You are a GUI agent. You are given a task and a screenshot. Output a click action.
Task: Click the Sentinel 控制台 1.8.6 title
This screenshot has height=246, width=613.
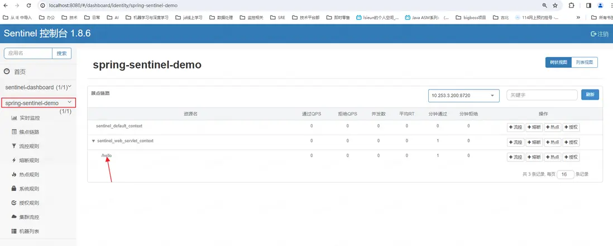pos(47,33)
